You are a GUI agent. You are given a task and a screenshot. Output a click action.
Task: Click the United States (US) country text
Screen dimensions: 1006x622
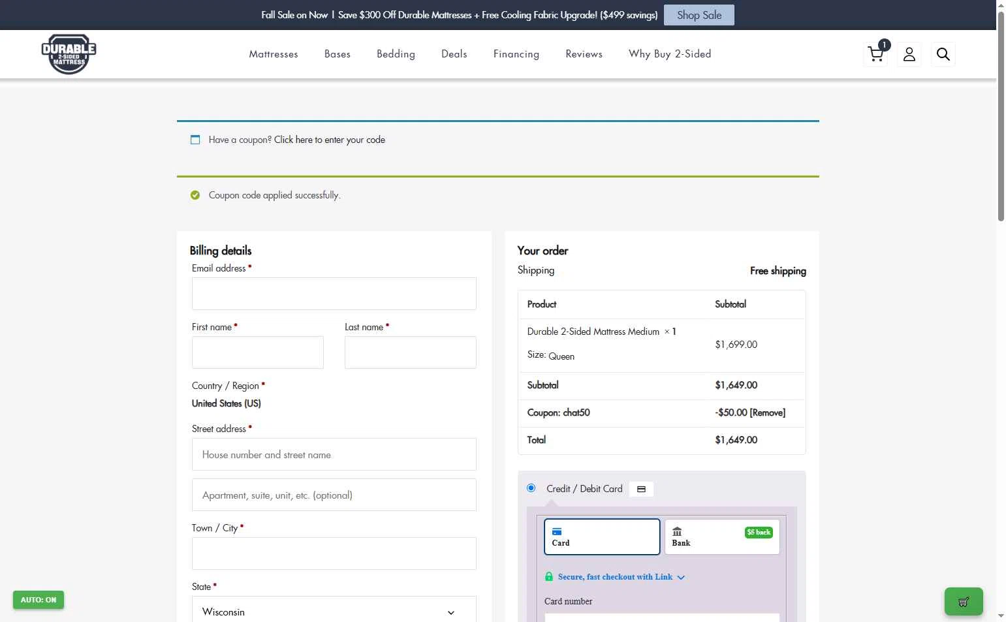pyautogui.click(x=227, y=403)
